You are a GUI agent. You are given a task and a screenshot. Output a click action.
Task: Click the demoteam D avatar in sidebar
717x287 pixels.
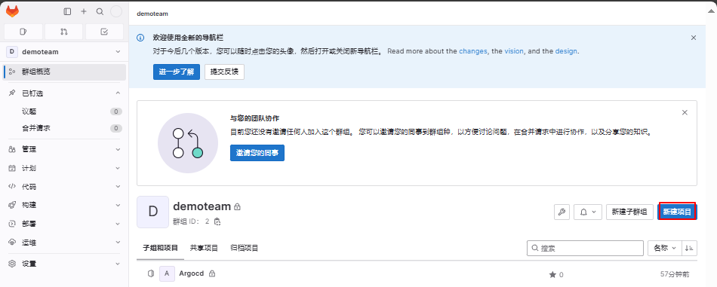(x=11, y=51)
